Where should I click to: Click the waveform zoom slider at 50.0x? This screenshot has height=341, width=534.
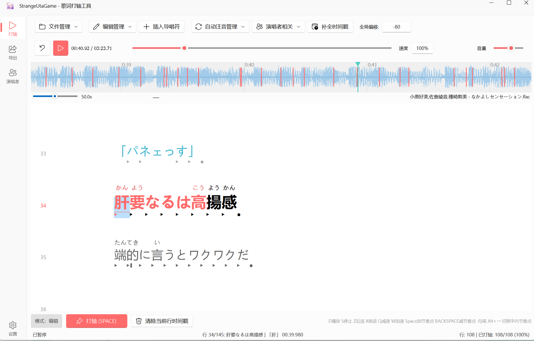[55, 96]
